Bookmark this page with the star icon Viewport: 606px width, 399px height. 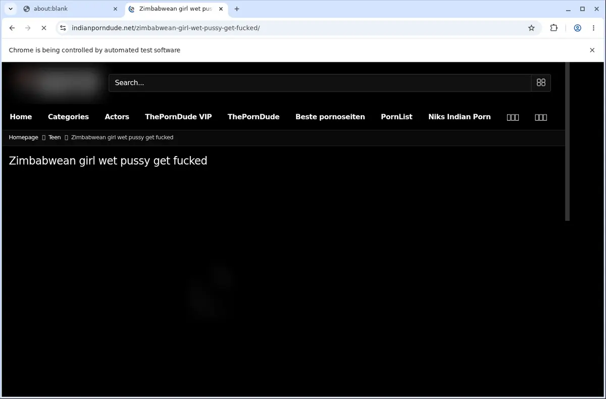coord(531,28)
